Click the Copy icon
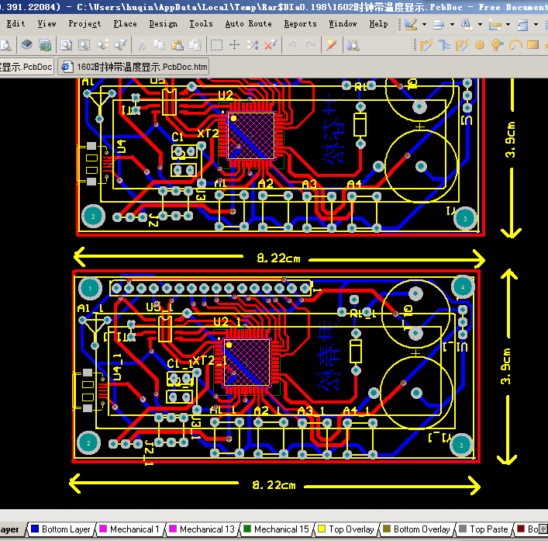 pyautogui.click(x=160, y=45)
